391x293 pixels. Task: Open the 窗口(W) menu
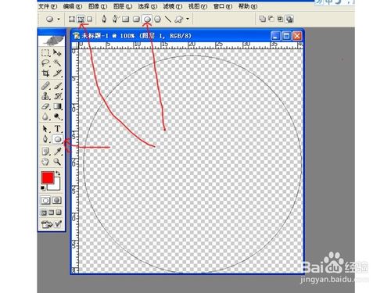(x=223, y=6)
